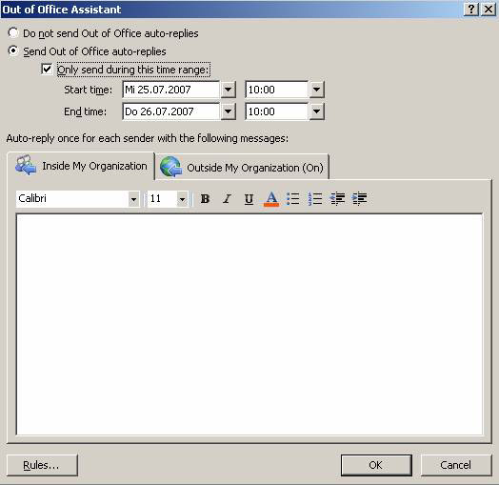Click the Help question mark button
The width and height of the screenshot is (499, 485).
tap(471, 10)
